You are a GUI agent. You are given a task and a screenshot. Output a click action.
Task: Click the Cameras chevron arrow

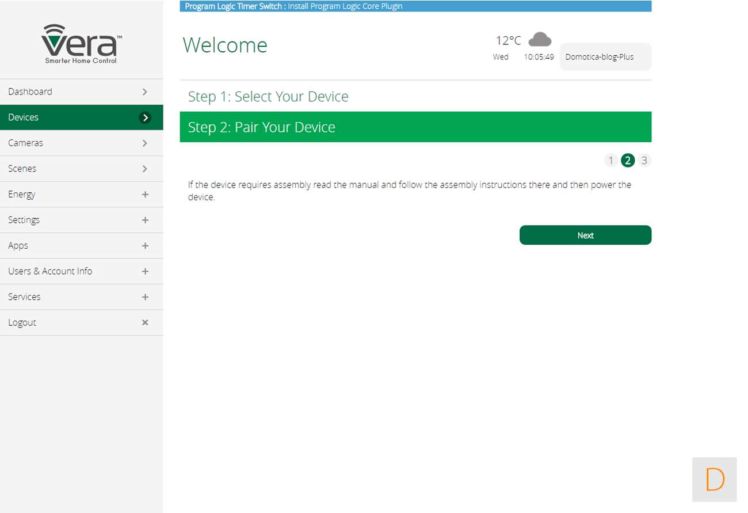145,143
